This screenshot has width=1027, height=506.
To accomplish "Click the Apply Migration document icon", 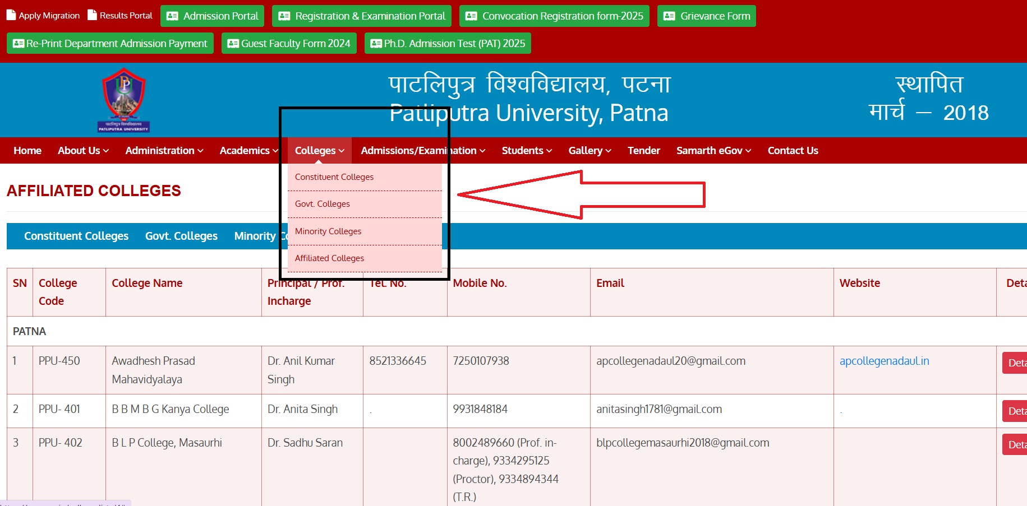I will click(x=11, y=15).
